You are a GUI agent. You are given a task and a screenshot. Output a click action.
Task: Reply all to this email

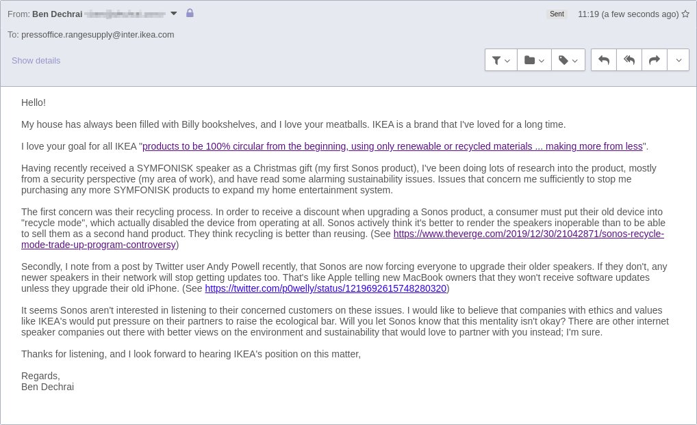click(629, 60)
